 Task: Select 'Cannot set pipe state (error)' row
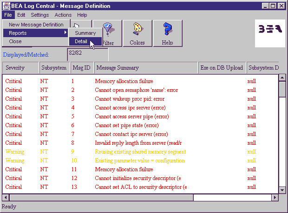click(x=140, y=125)
